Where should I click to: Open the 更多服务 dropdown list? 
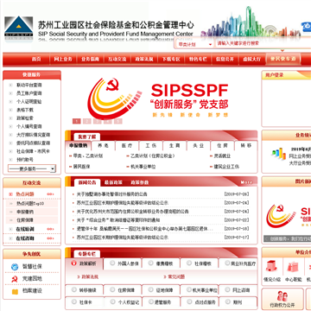[32, 168]
